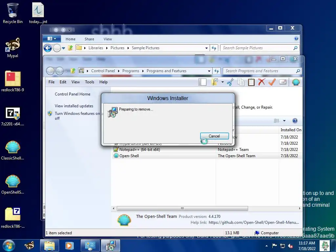This screenshot has width=336, height=252.
Task: Open the Windows Start orb
Action: click(x=9, y=245)
